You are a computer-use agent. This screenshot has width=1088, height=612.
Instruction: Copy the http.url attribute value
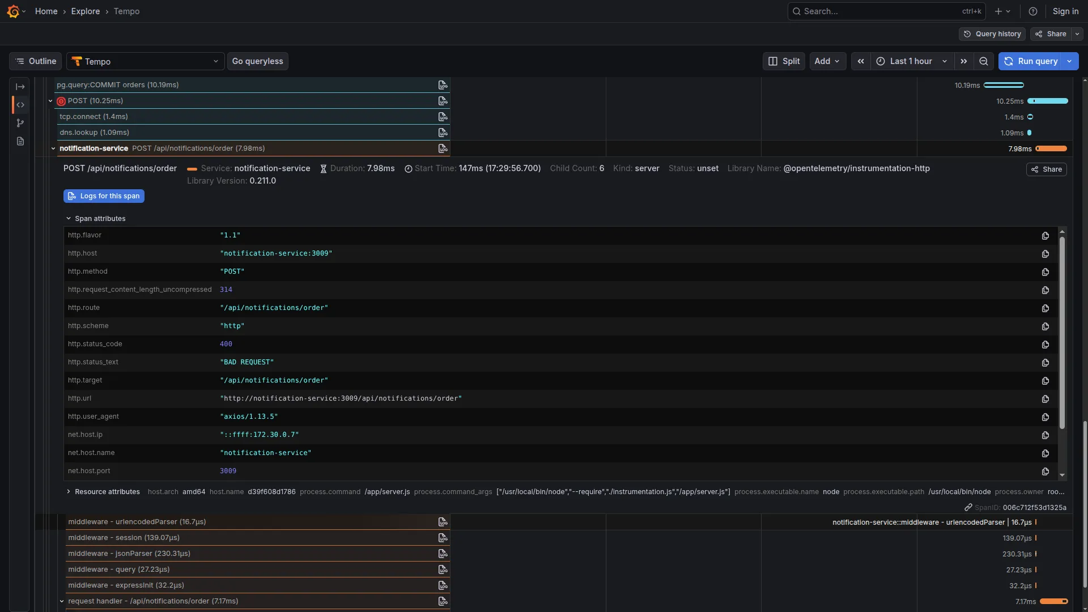click(x=1044, y=399)
